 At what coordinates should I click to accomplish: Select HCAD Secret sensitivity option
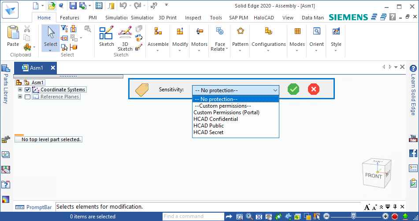tap(208, 132)
